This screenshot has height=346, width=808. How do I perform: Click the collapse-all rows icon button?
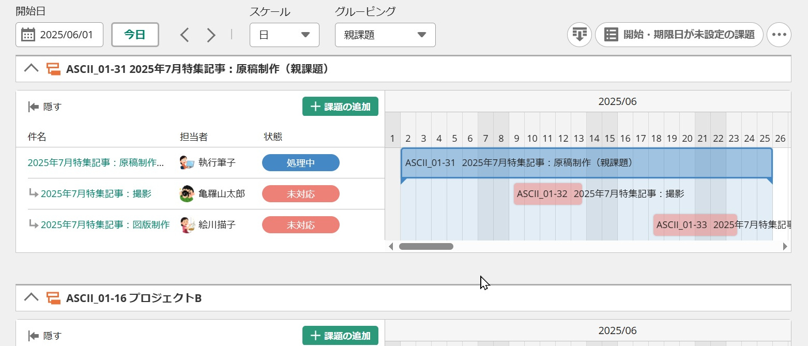[579, 35]
